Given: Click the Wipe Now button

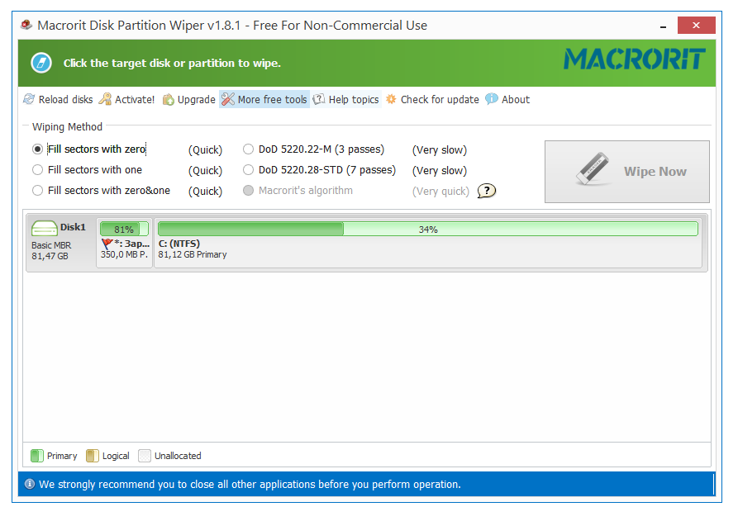Looking at the screenshot, I should [627, 172].
